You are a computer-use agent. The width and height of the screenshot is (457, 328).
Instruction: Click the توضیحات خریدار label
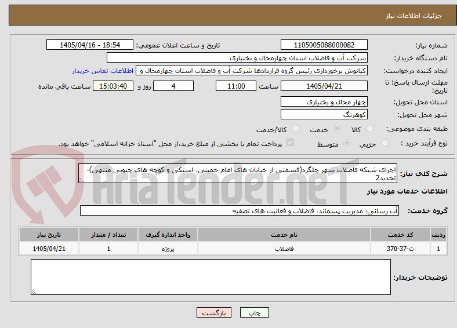click(x=420, y=278)
